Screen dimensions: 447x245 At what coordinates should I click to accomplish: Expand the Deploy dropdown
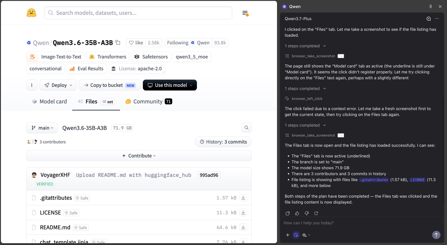pyautogui.click(x=58, y=85)
